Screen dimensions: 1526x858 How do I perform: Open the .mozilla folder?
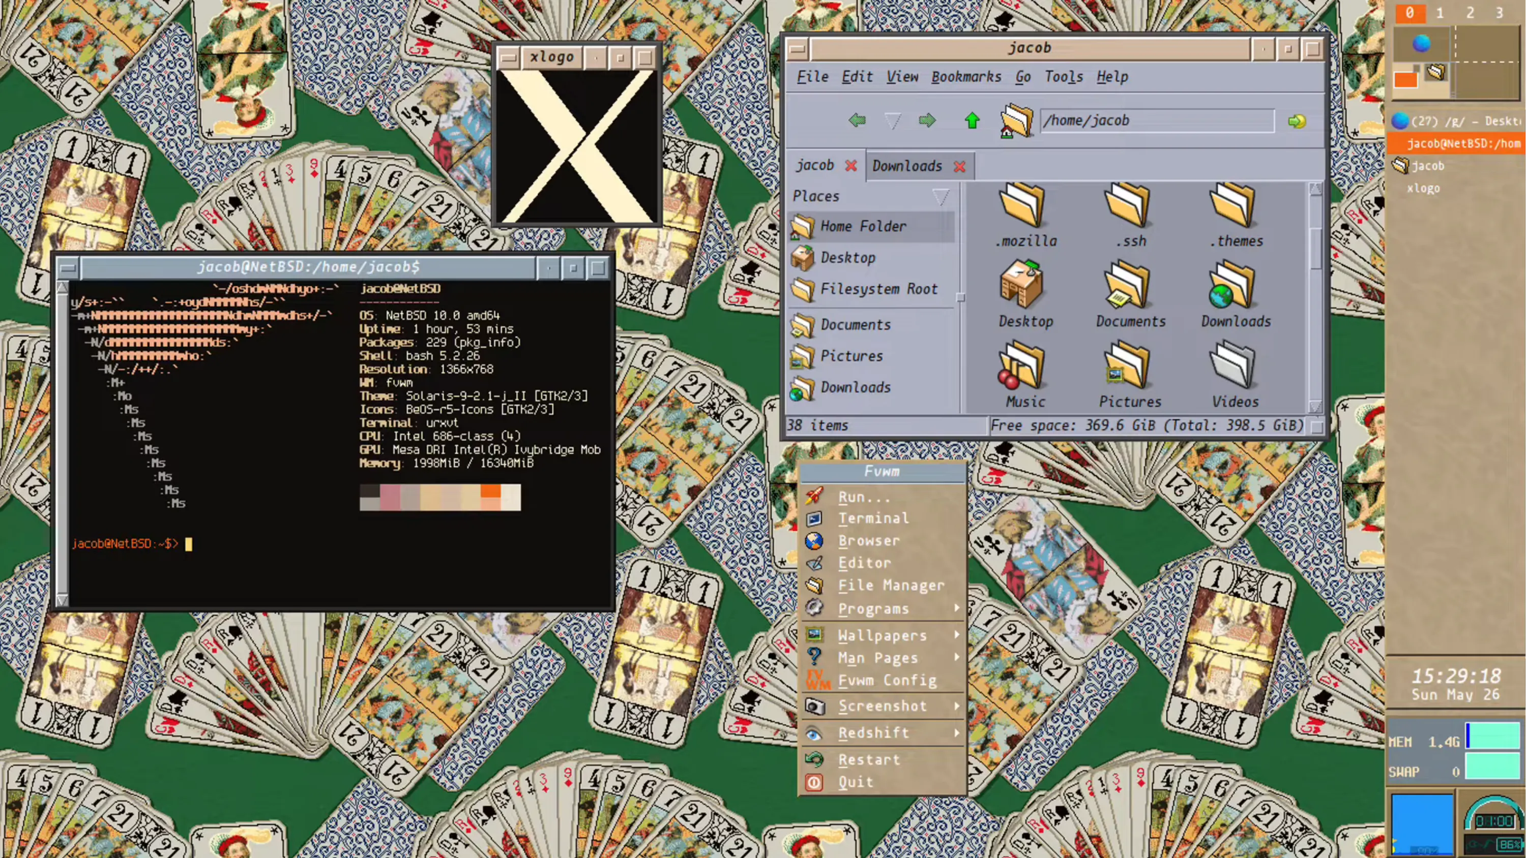tap(1025, 216)
